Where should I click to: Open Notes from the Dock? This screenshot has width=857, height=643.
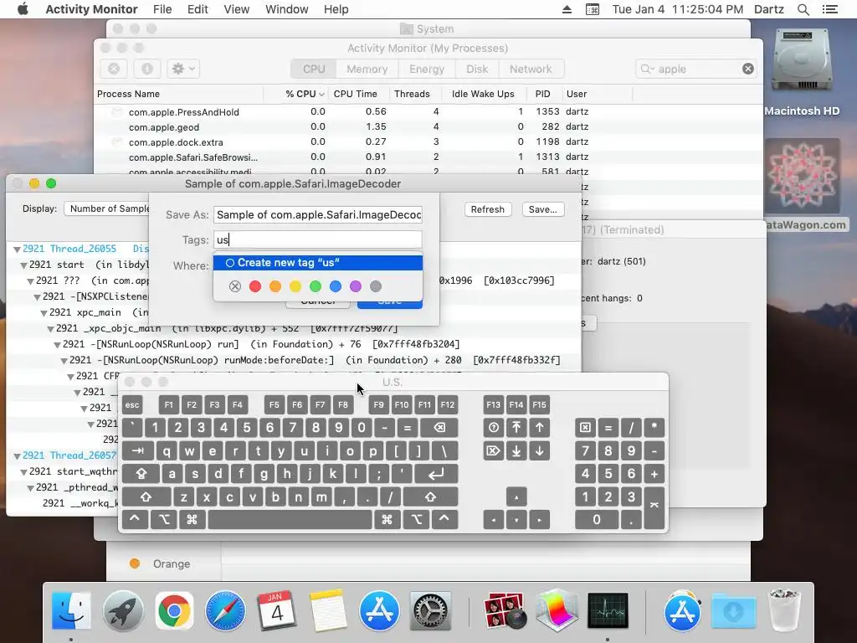click(328, 610)
